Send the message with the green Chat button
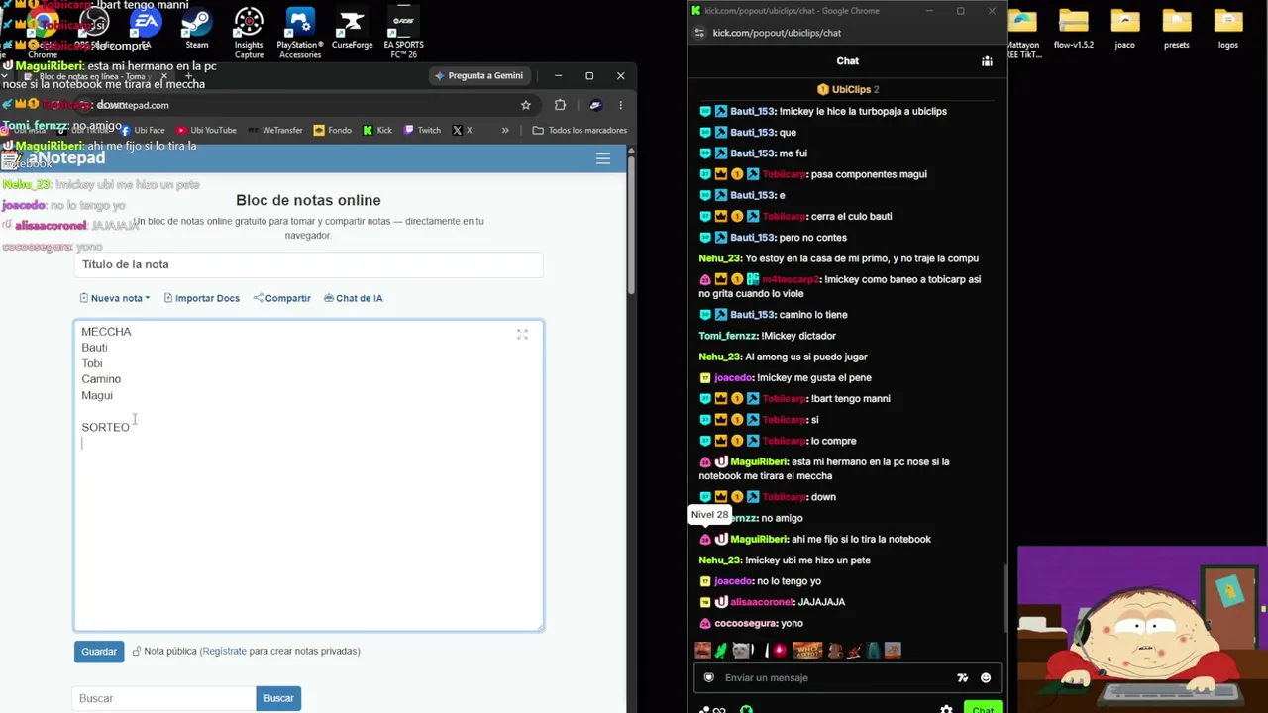1268x713 pixels. [982, 709]
